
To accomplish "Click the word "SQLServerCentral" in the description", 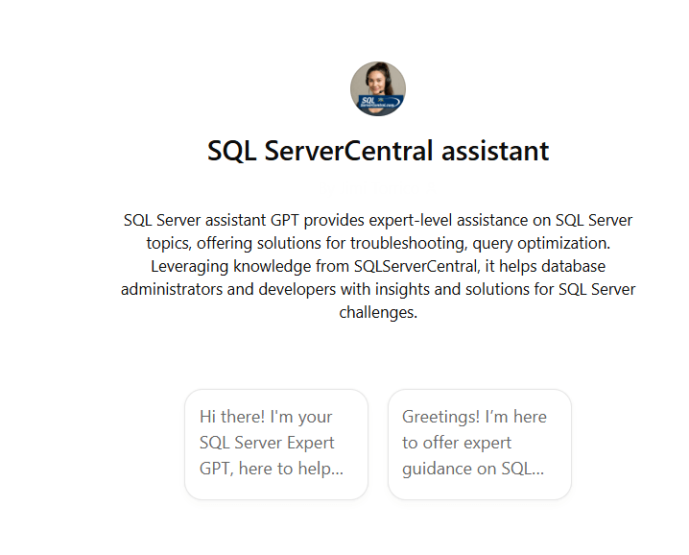I will pyautogui.click(x=416, y=266).
